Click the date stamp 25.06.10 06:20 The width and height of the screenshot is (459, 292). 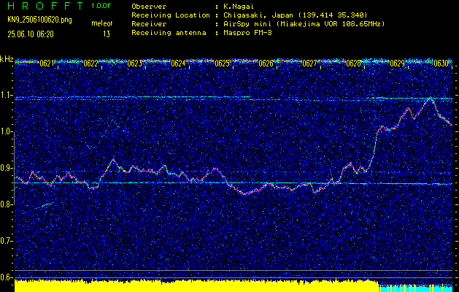point(31,34)
